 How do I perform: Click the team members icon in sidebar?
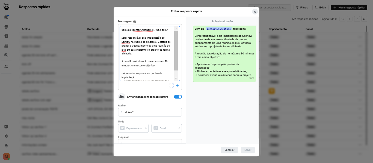click(6, 67)
